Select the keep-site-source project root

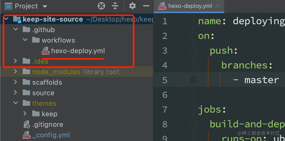point(77,19)
